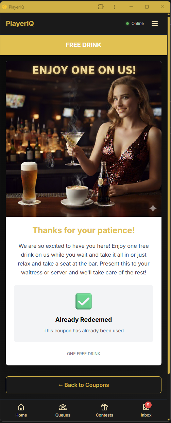Select the Home tab label

coord(21,415)
